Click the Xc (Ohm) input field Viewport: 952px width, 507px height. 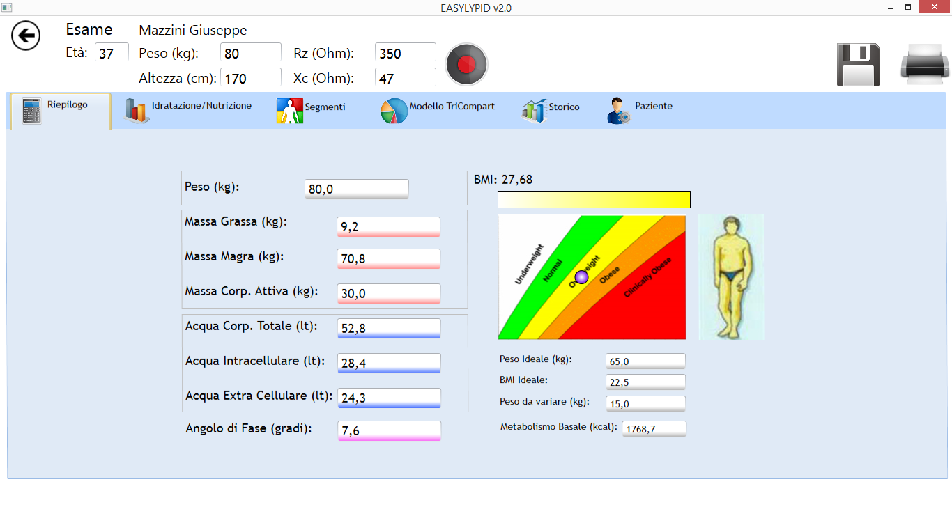[406, 77]
